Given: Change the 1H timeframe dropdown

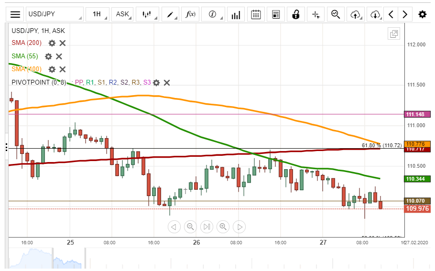Looking at the screenshot, I should coord(97,14).
